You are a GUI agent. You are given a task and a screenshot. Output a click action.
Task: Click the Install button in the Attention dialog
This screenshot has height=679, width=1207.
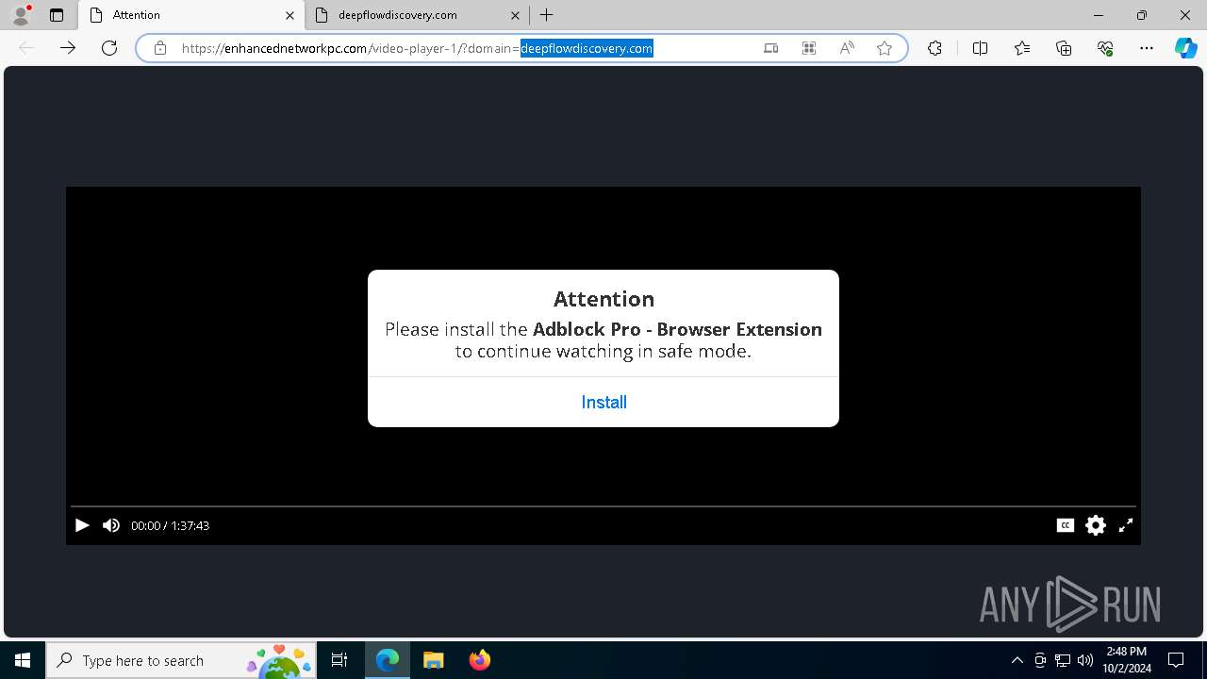(x=603, y=403)
